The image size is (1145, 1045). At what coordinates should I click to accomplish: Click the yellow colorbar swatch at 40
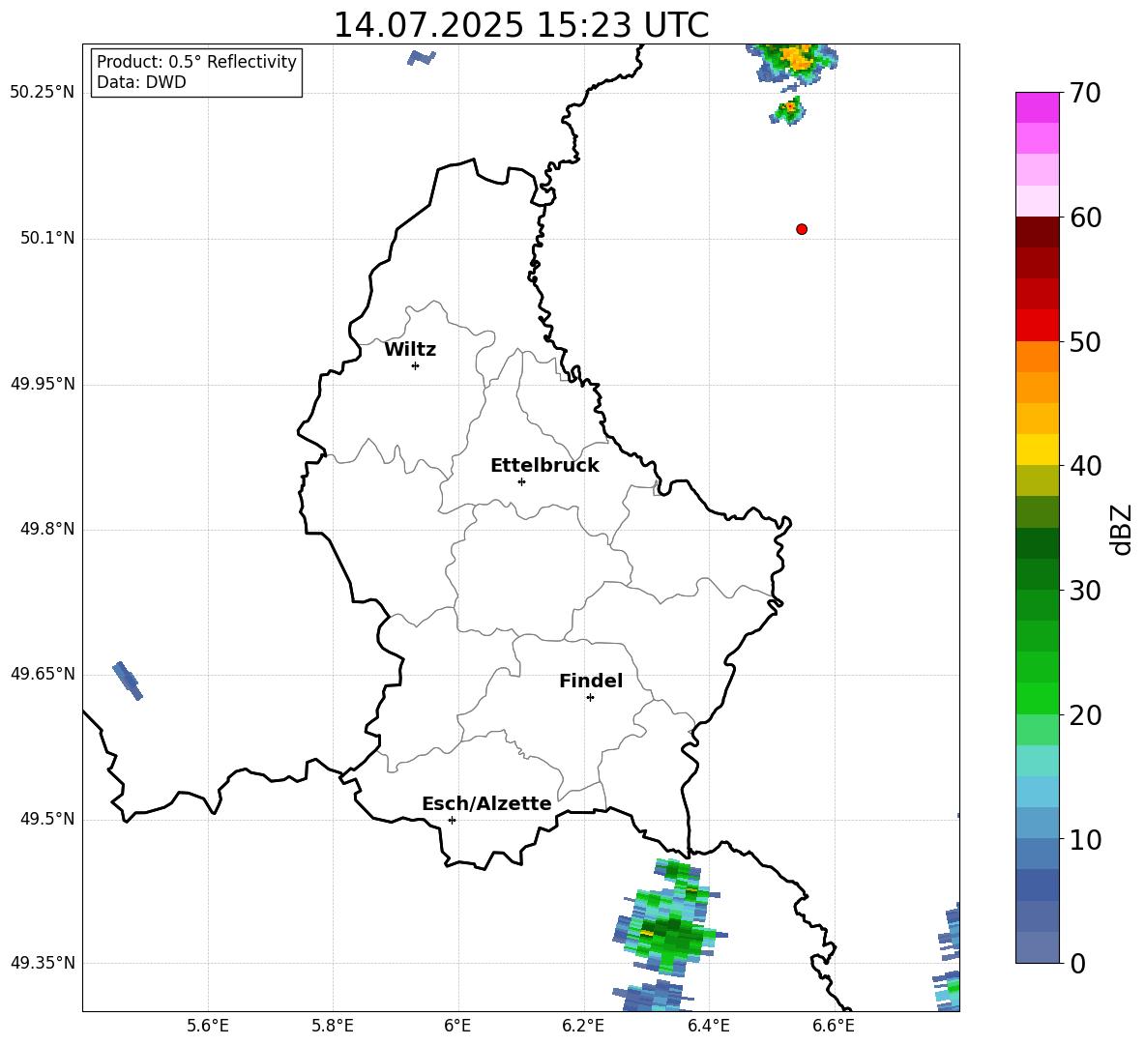pos(1037,450)
